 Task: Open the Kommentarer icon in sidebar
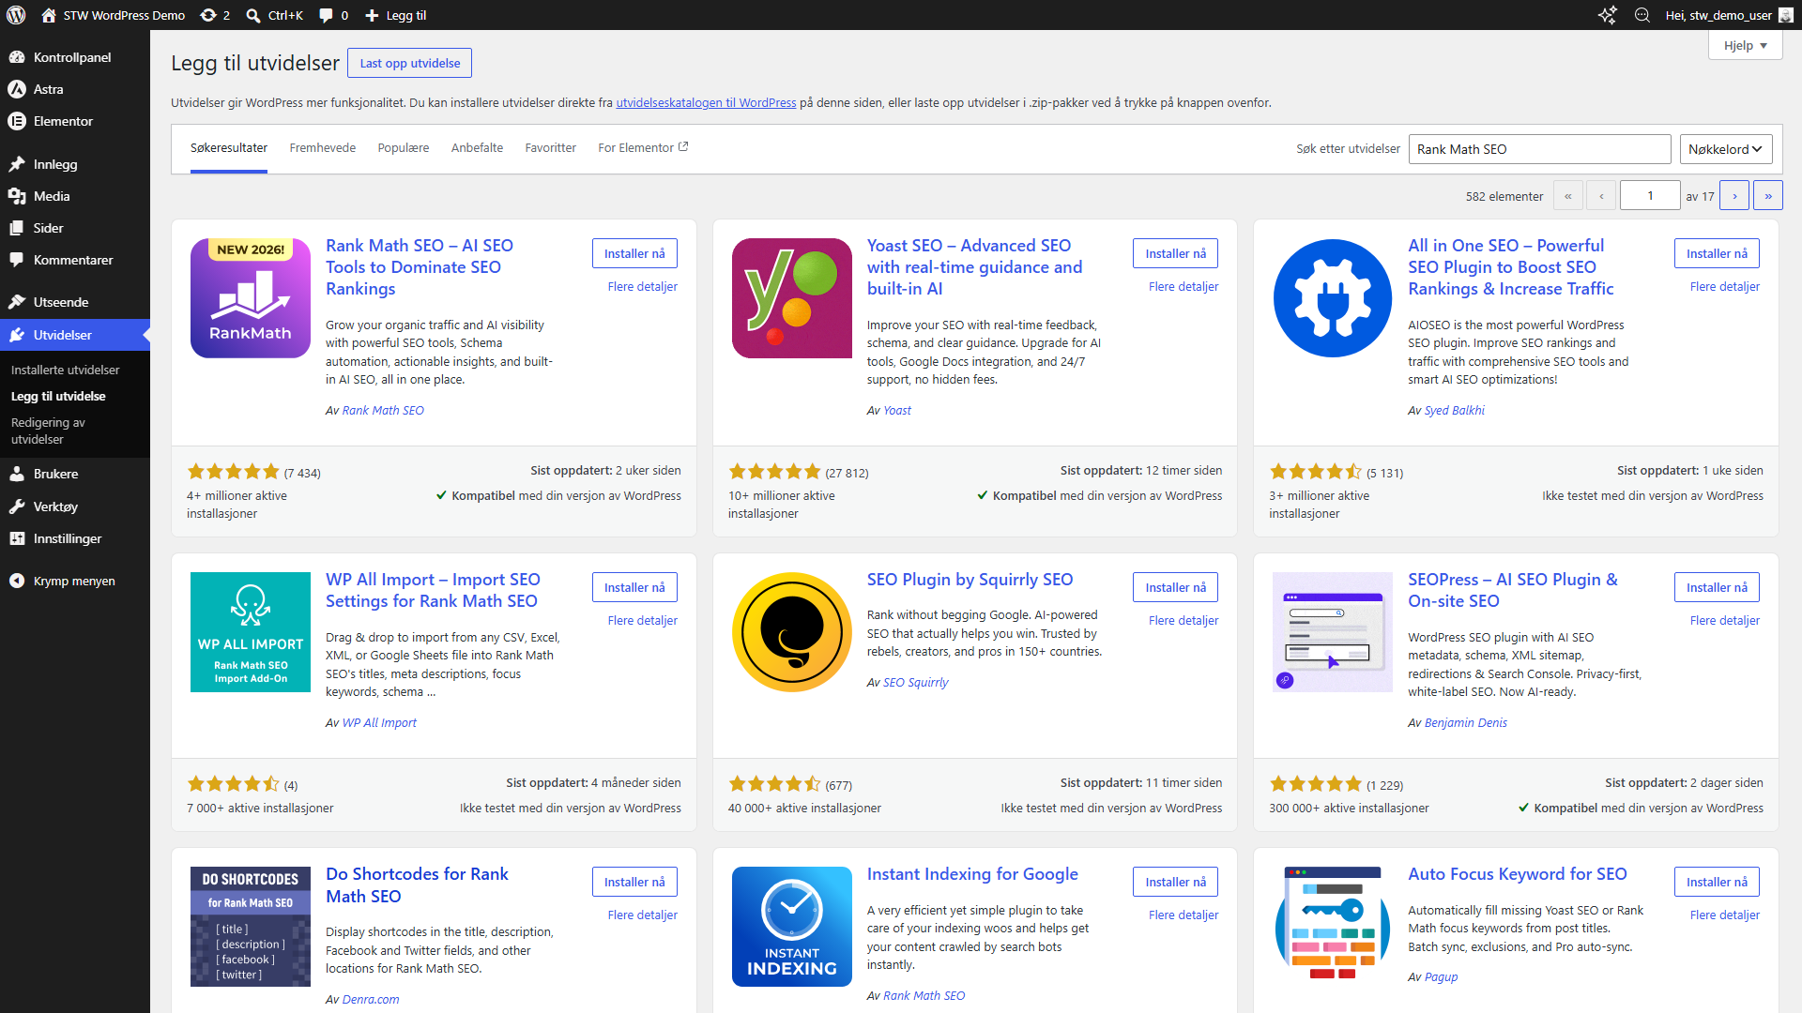[x=17, y=260]
